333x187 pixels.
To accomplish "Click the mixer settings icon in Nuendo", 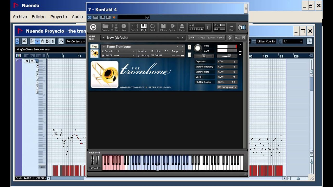I will click(53, 41).
